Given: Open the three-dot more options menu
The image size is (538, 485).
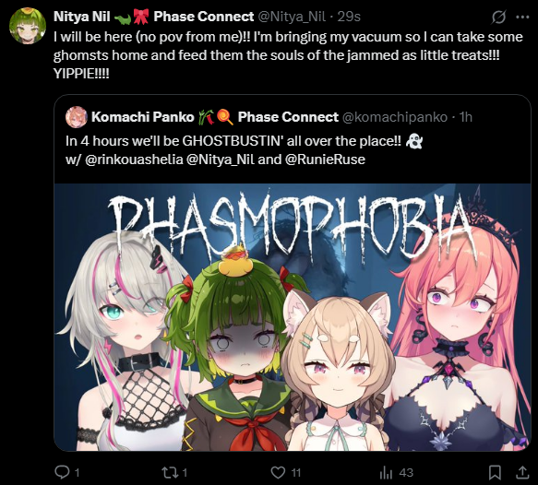Looking at the screenshot, I should point(522,17).
